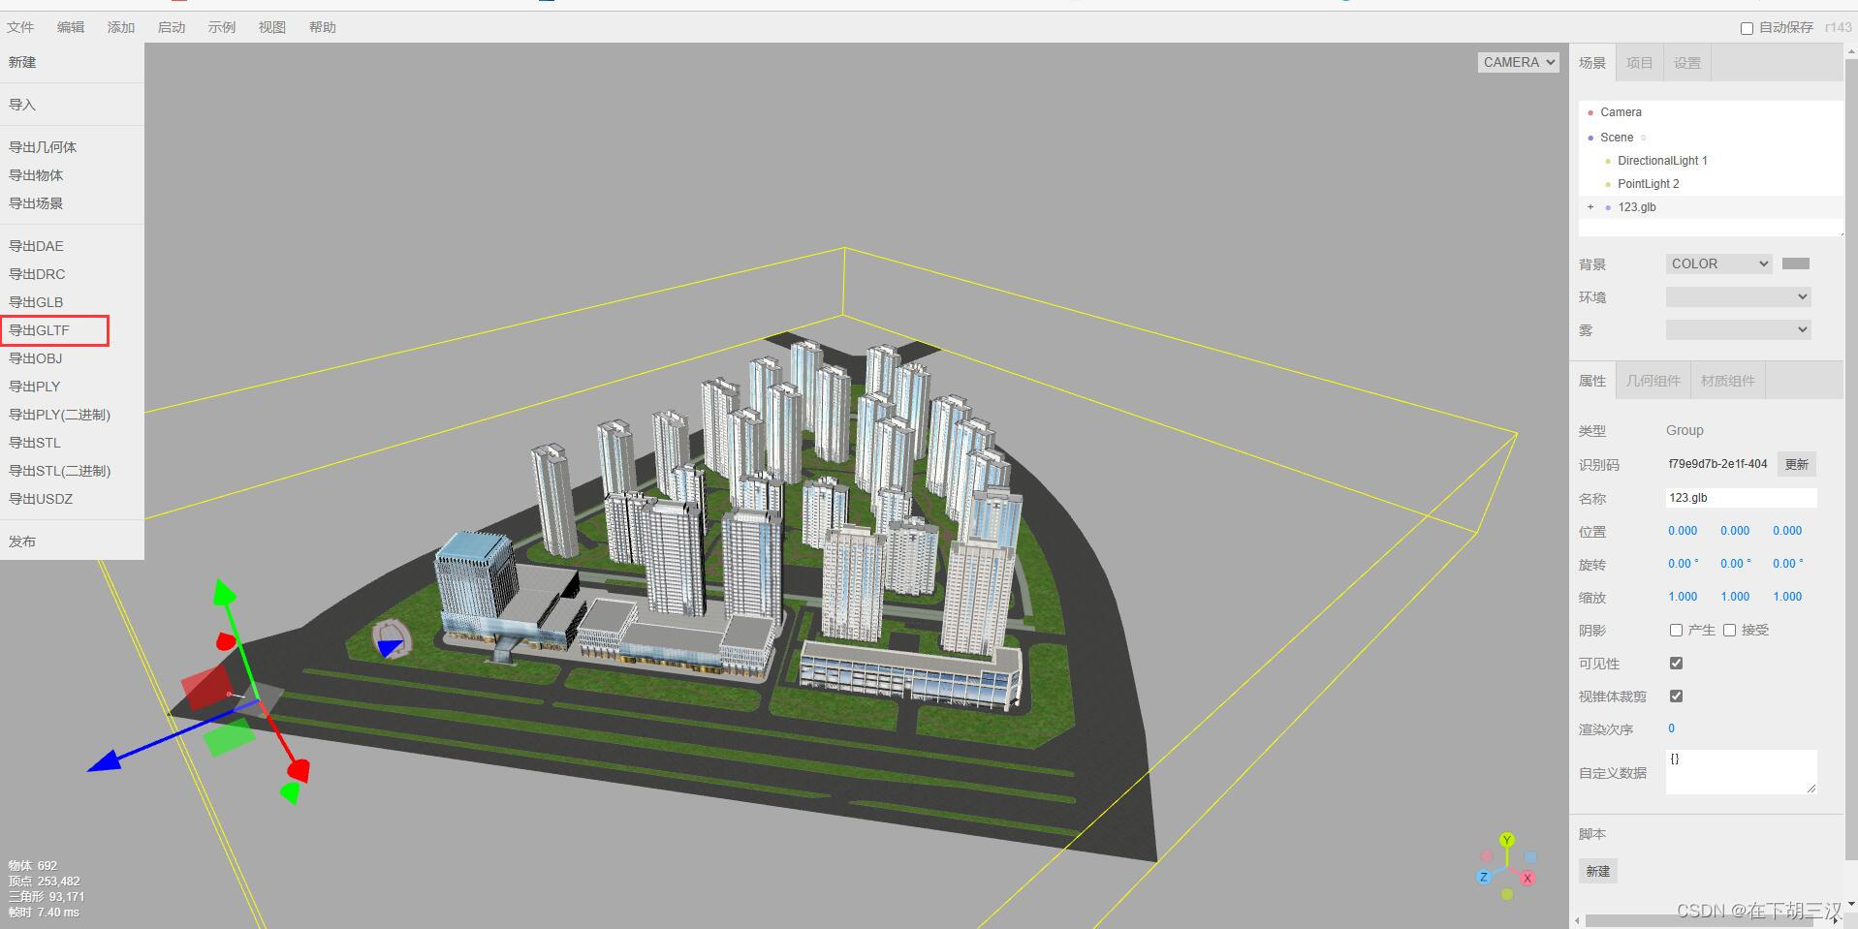The image size is (1858, 929).
Task: Switch to the 材质组件 tab
Action: click(x=1728, y=381)
